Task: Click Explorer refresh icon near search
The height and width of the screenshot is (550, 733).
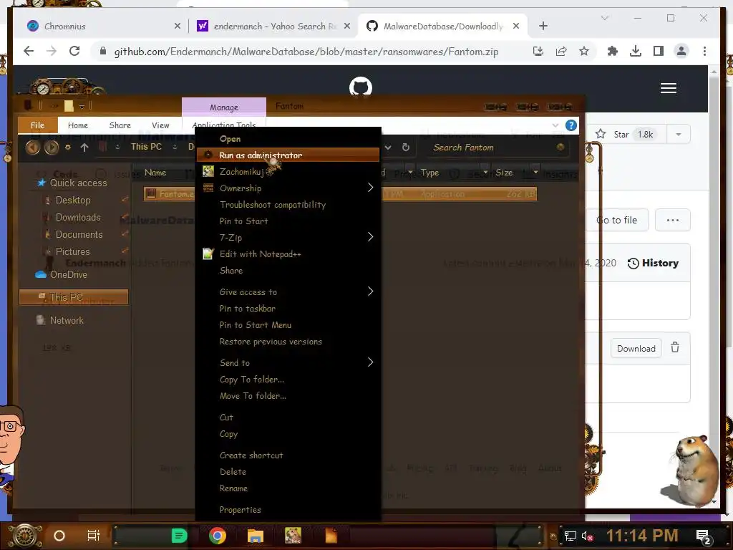Action: click(406, 148)
